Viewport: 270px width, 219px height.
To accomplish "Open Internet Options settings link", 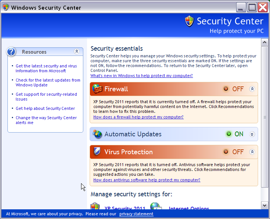I will pos(189,207).
